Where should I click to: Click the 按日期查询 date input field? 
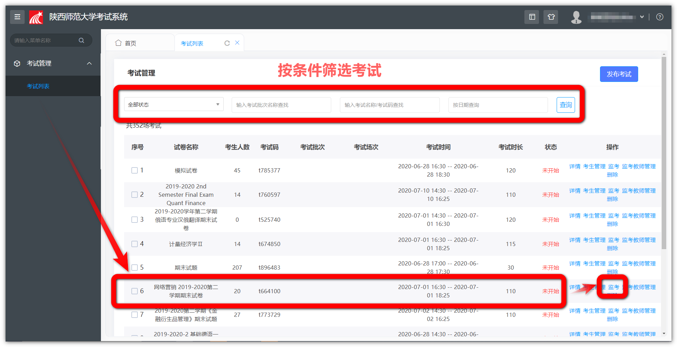tap(498, 105)
